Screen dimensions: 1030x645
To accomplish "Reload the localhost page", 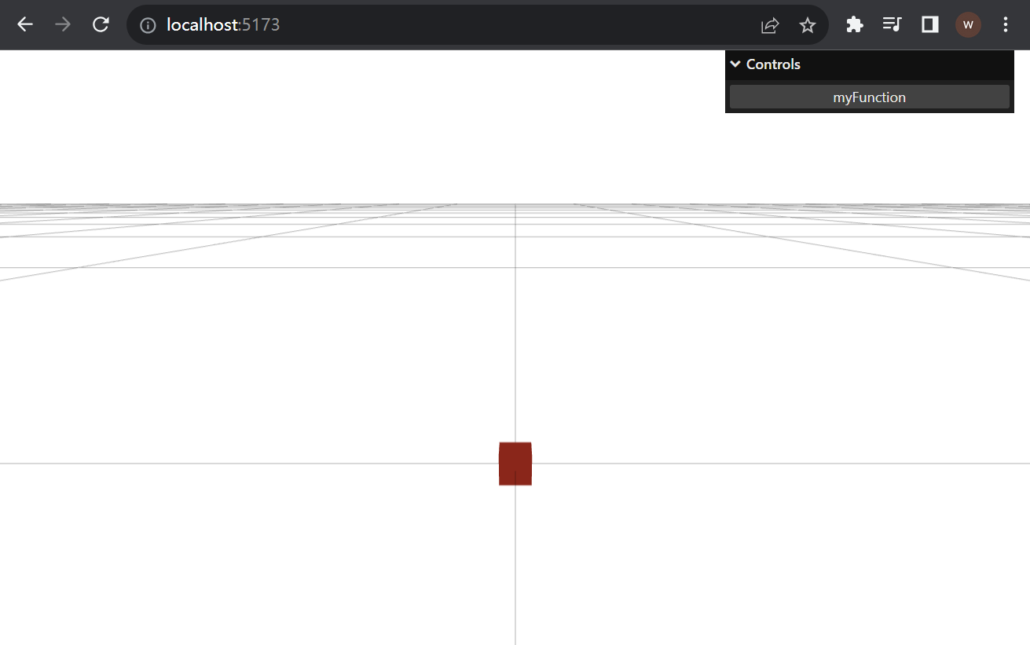I will (x=101, y=24).
